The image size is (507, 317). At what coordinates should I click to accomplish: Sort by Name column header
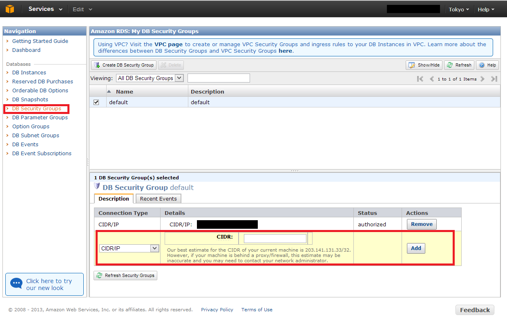click(147, 92)
